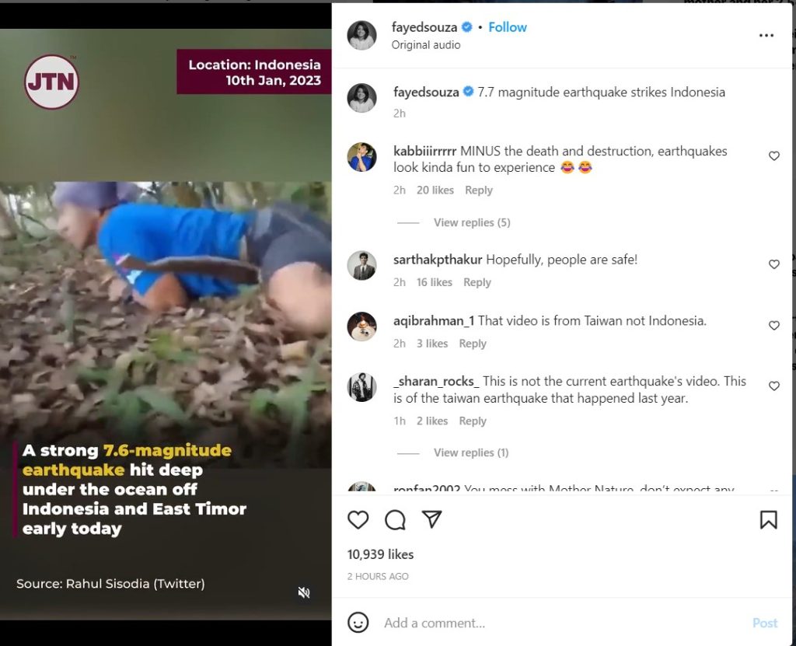Like the post using the heart icon

pyautogui.click(x=358, y=520)
